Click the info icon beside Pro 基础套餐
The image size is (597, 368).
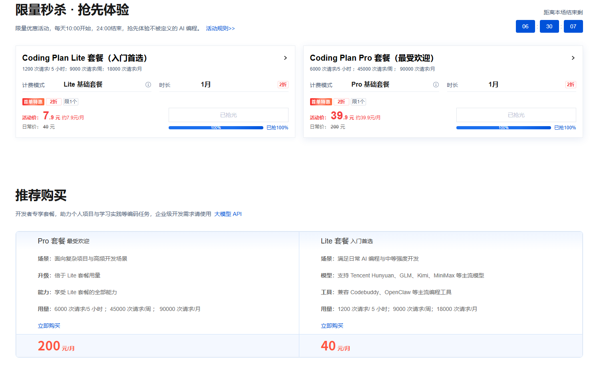436,85
